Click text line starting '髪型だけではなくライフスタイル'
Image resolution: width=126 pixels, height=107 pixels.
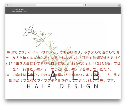pos(62,81)
